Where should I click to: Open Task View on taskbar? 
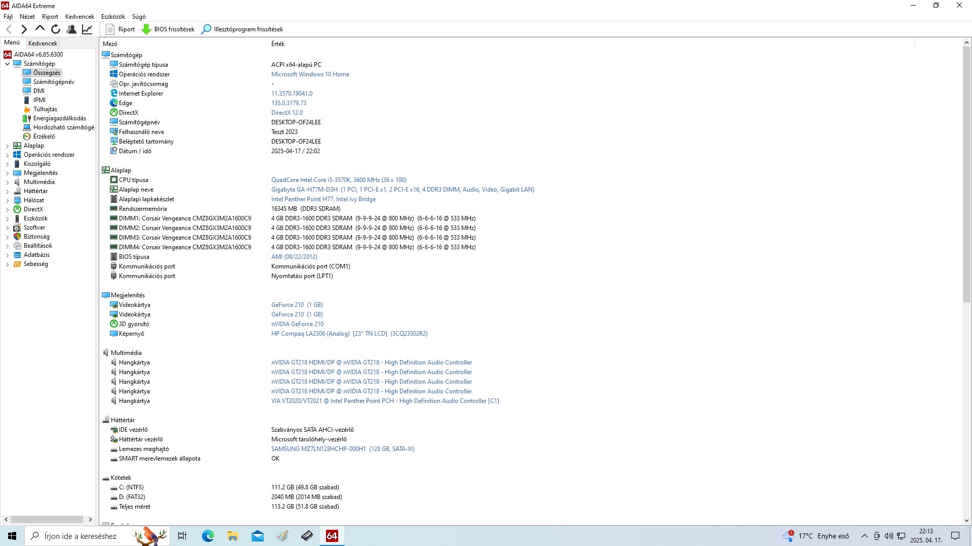pos(182,536)
